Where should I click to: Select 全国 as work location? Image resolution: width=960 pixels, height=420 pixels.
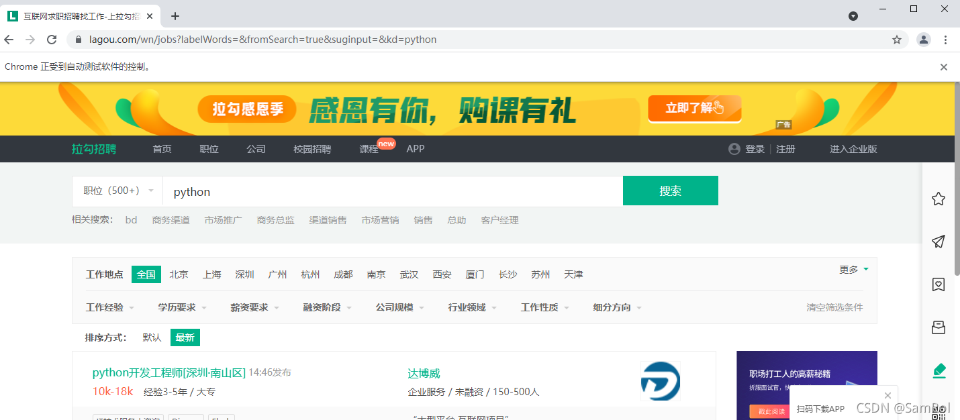146,274
